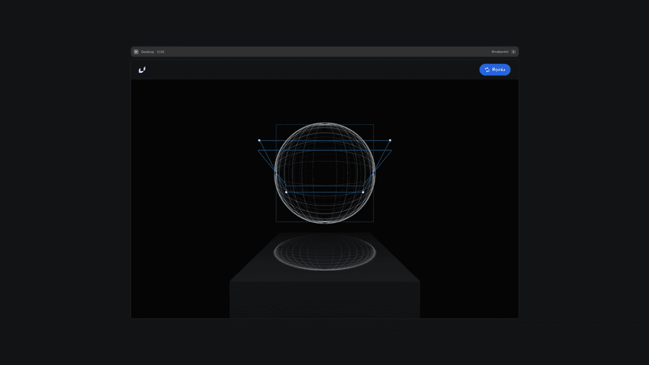Click the top-right blue control handle
Viewport: 649px width, 365px height.
pyautogui.click(x=390, y=139)
